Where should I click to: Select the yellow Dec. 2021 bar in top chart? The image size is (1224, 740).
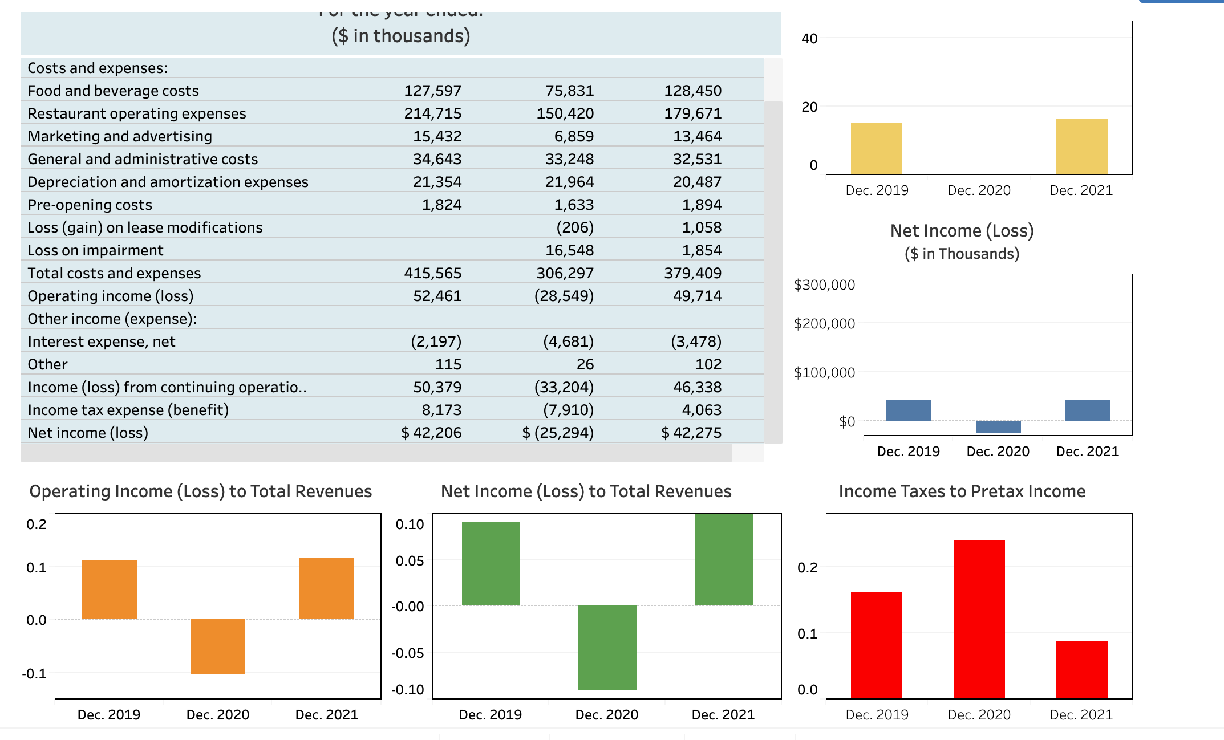click(1083, 145)
